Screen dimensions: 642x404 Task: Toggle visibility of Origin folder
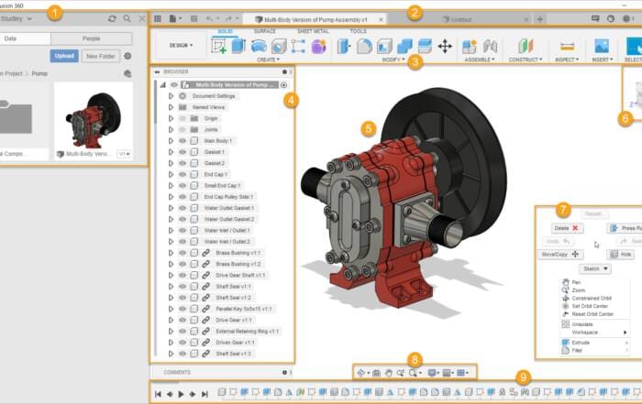point(183,118)
